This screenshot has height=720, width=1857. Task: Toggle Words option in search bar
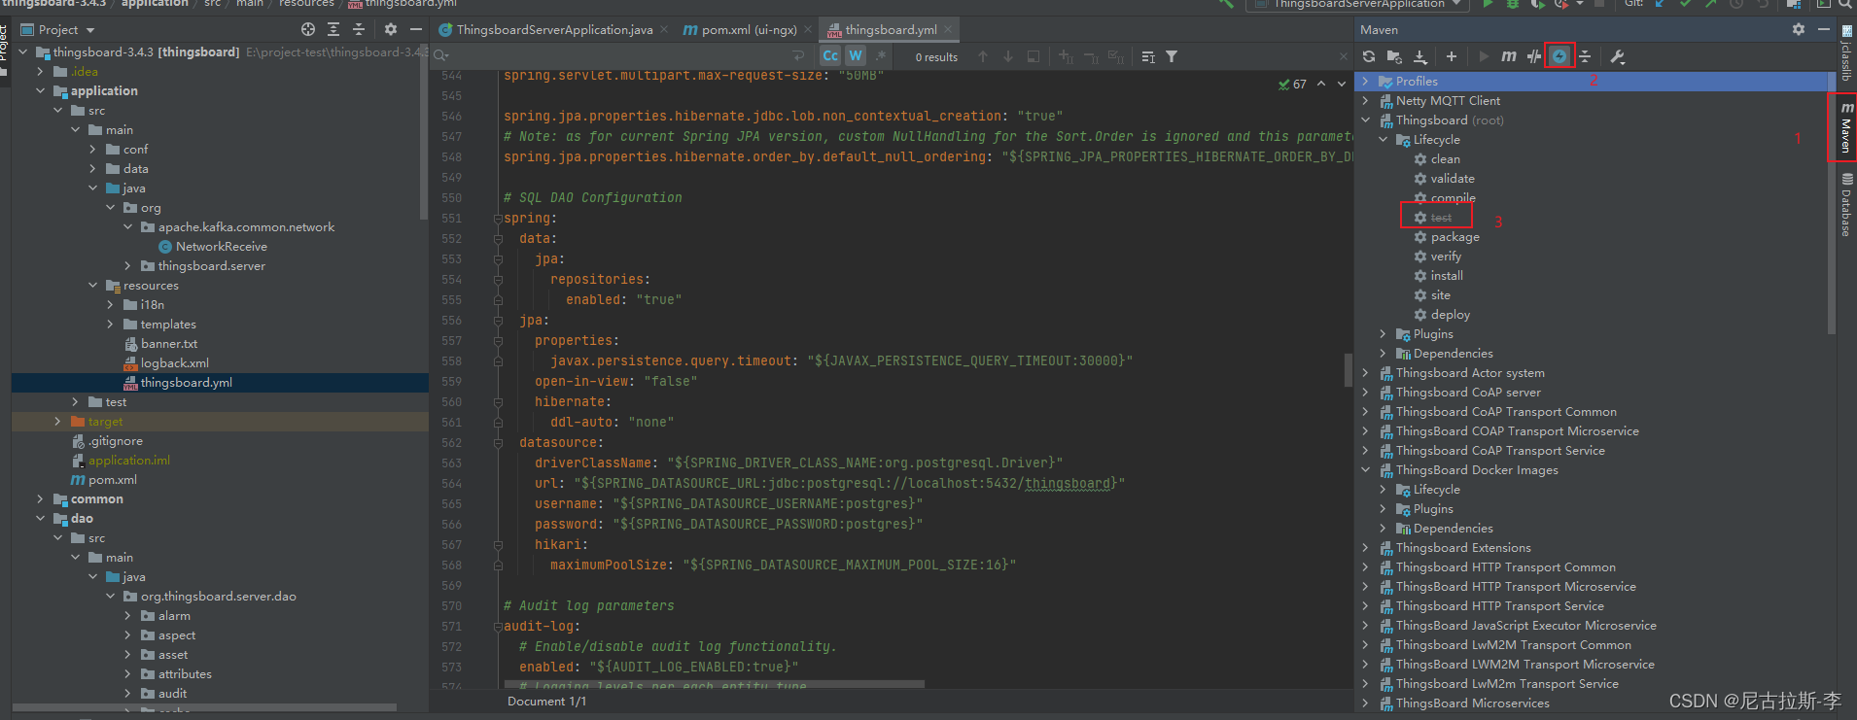point(856,56)
